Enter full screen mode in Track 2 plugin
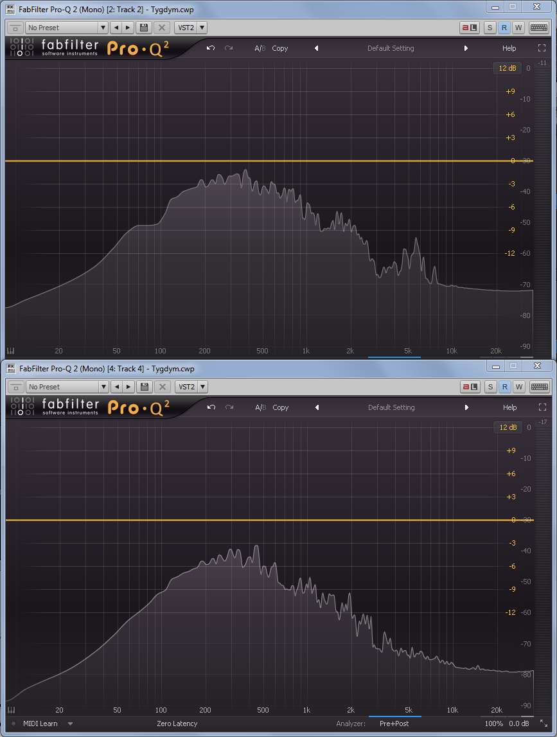 coord(542,48)
